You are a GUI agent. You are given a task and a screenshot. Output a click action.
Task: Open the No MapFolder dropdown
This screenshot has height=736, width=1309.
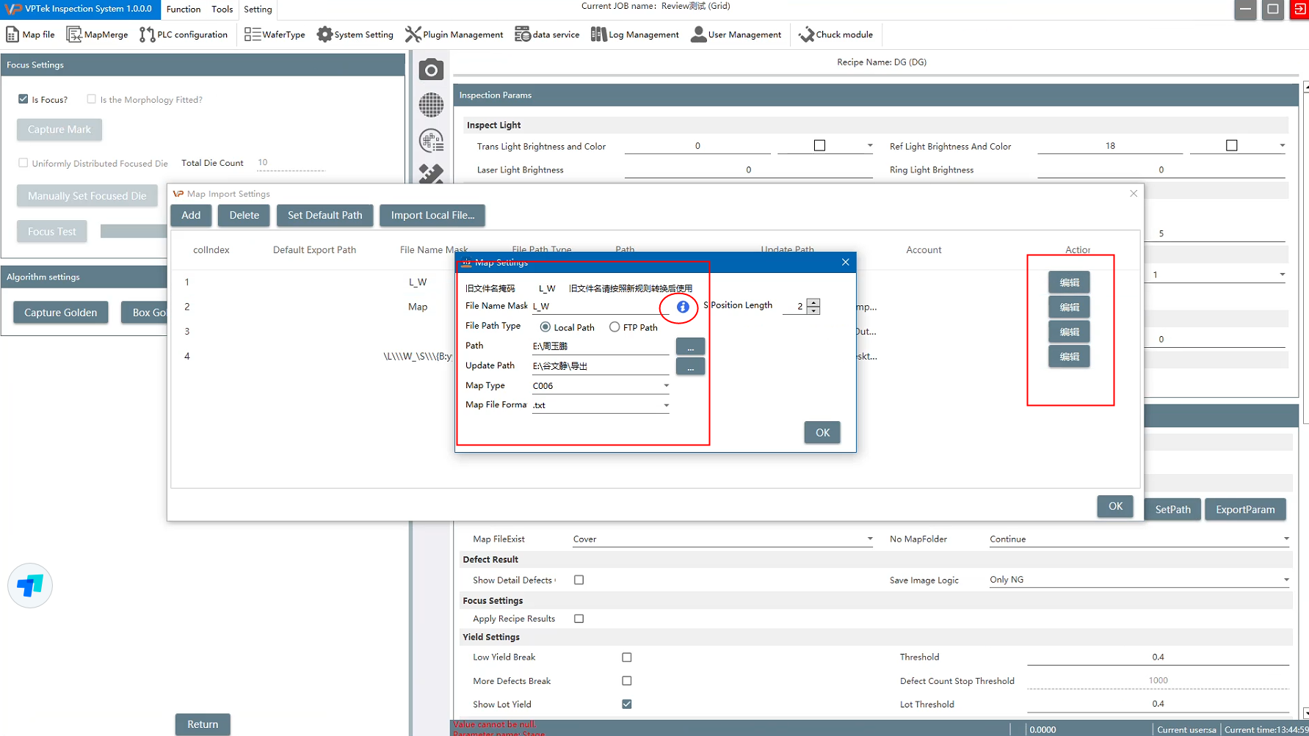[1139, 539]
